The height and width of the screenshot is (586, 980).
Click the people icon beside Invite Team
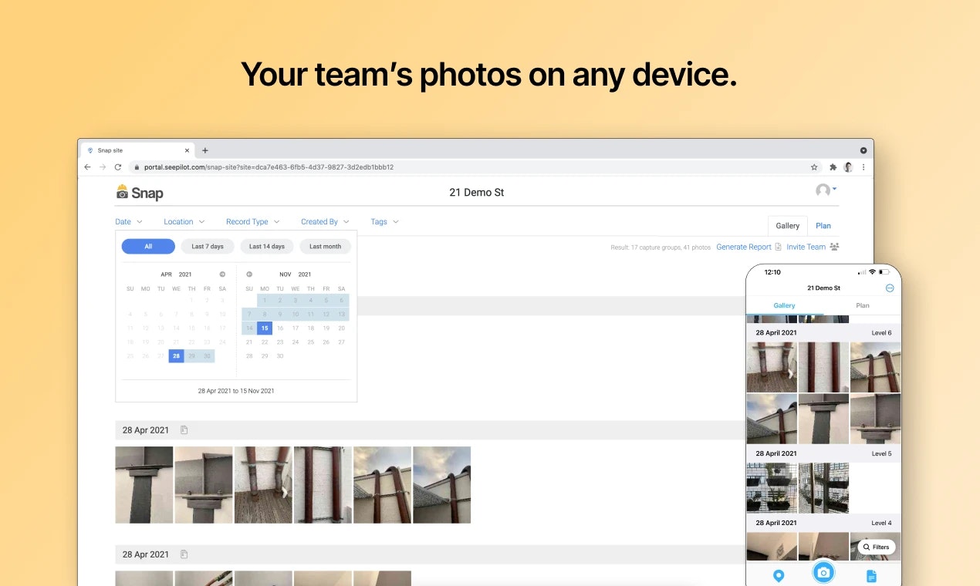click(x=834, y=247)
